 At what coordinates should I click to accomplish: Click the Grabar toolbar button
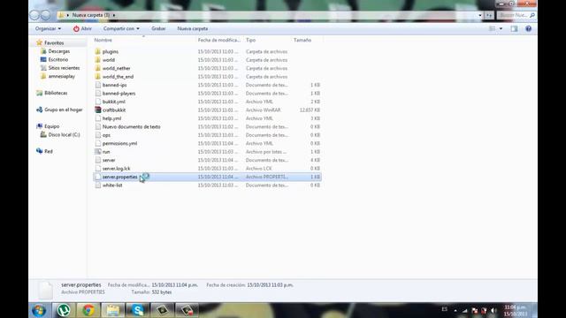158,28
